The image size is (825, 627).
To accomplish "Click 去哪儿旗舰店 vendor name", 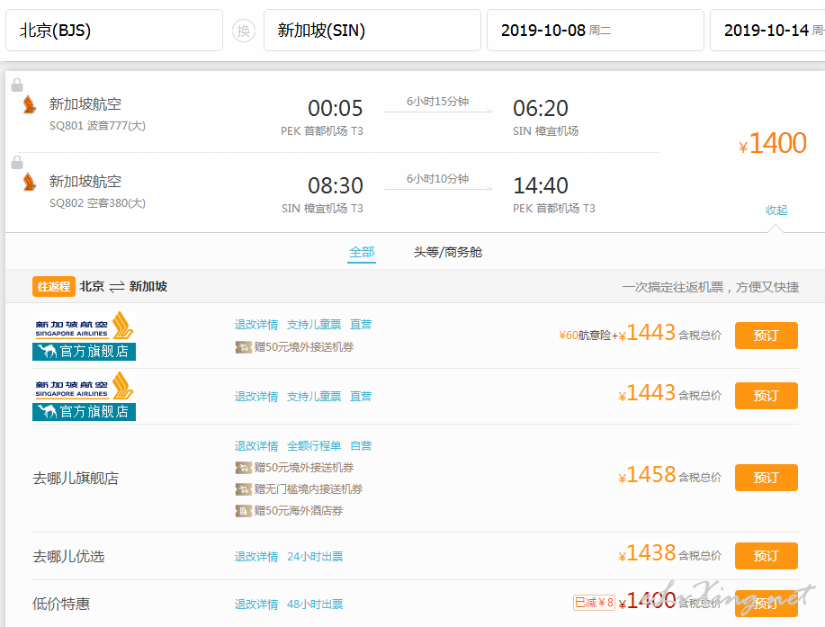I will (x=76, y=479).
